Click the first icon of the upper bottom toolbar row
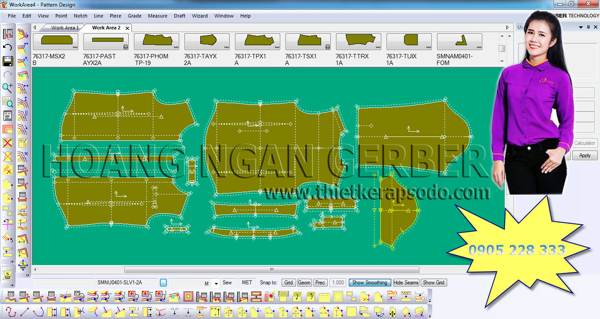Screen dimensions: 600x319 click(11, 297)
